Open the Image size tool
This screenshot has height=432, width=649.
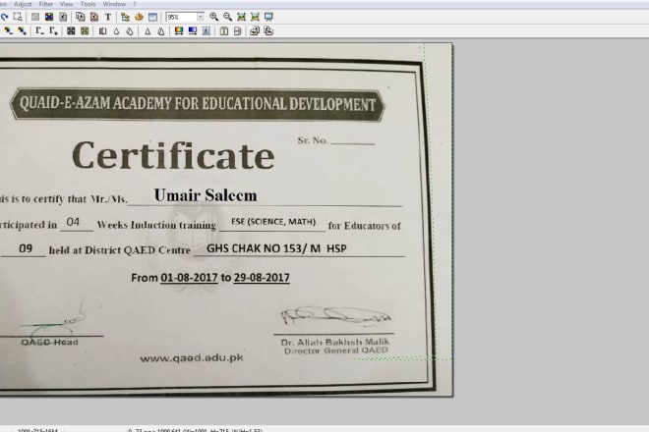pyautogui.click(x=81, y=17)
